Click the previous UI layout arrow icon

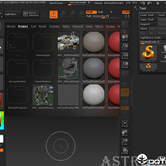(128, 3)
